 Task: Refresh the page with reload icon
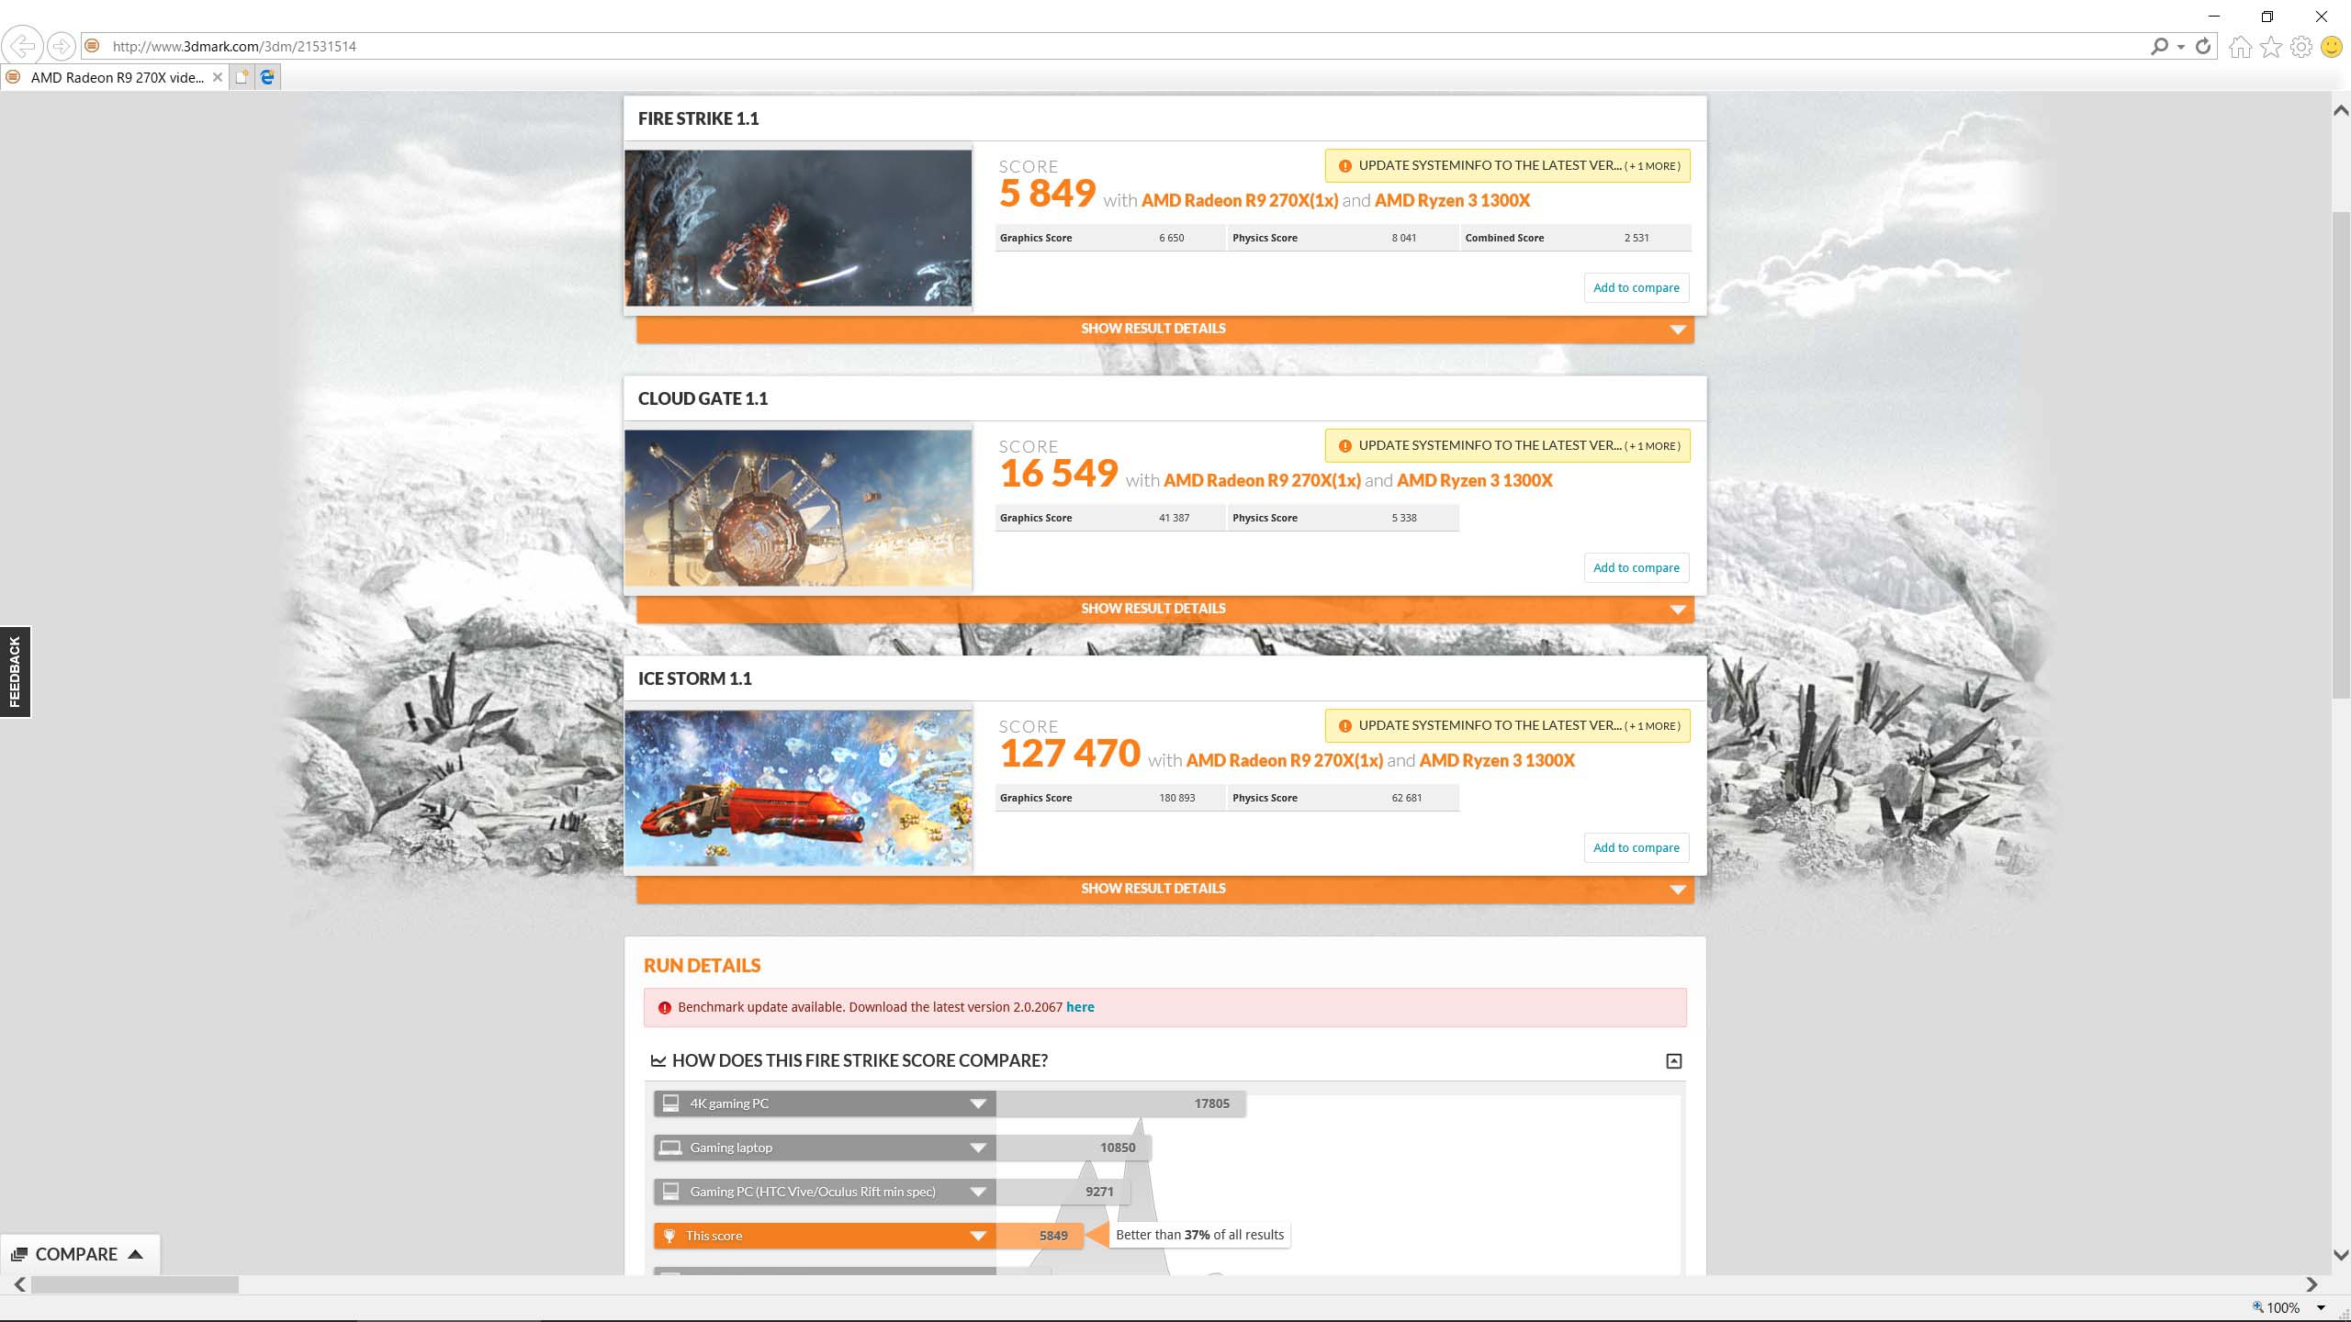(2203, 46)
